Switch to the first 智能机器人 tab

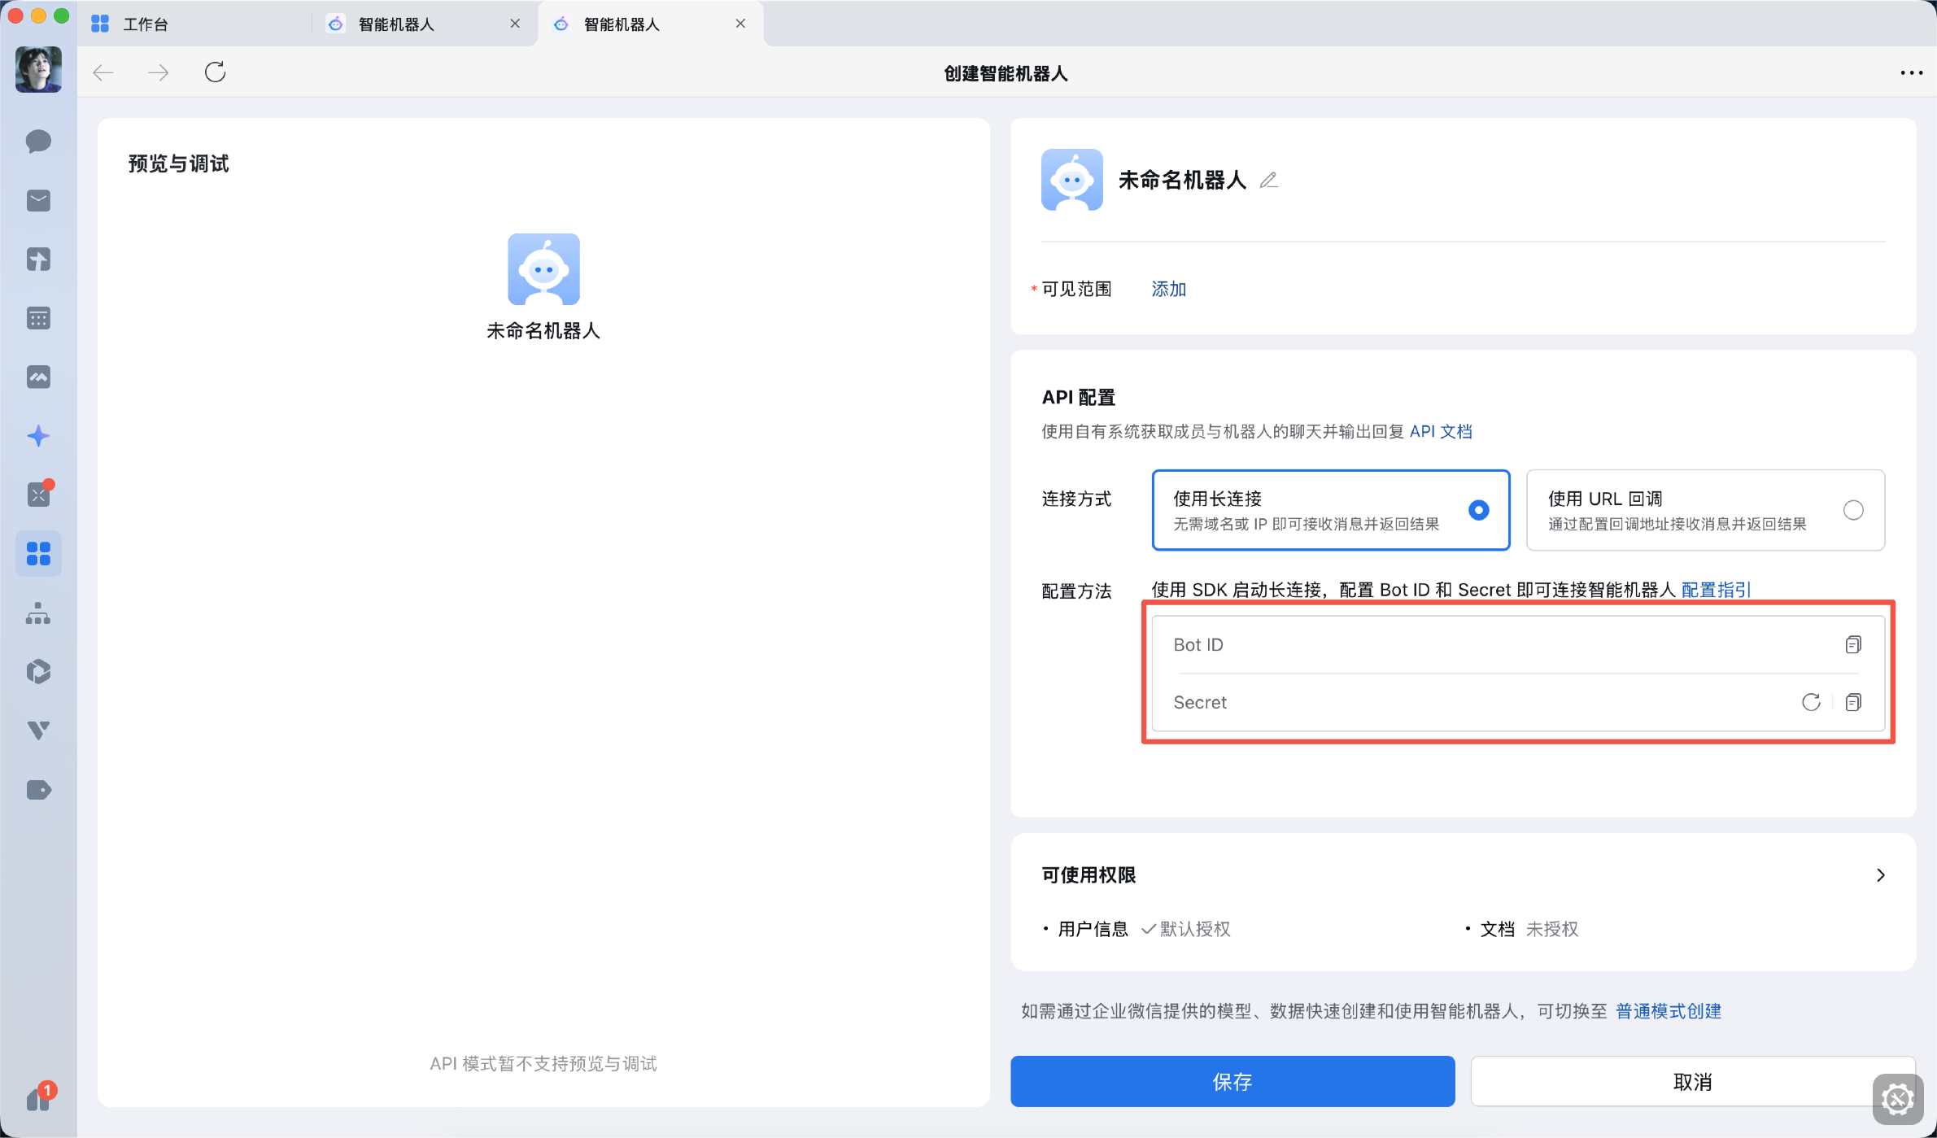point(397,24)
